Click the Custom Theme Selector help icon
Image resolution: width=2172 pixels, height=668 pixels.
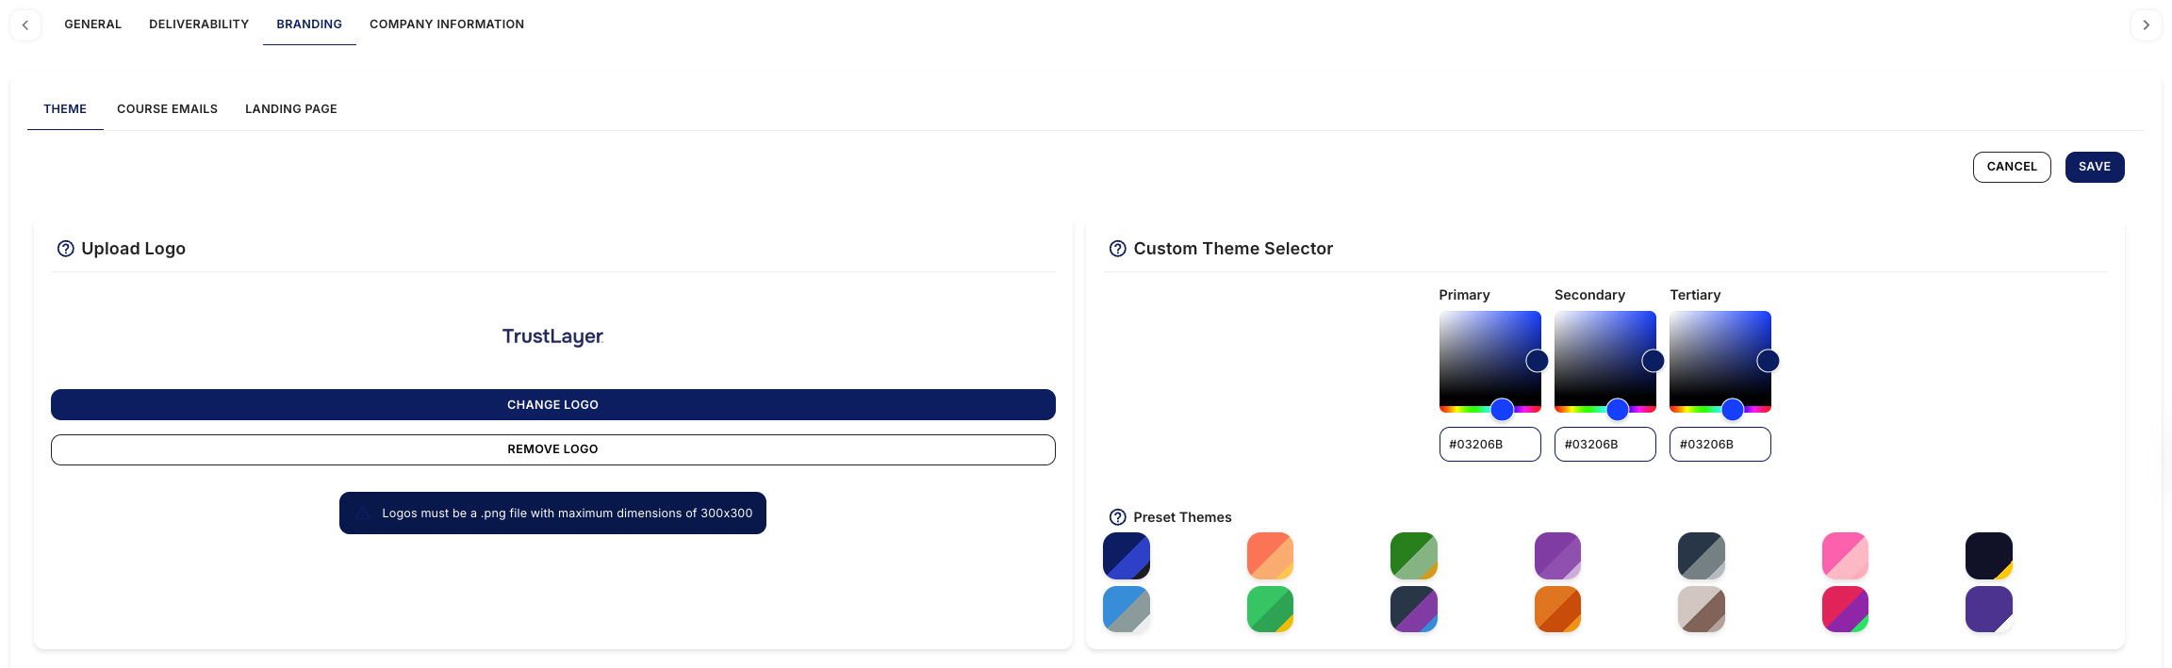[x=1118, y=249]
